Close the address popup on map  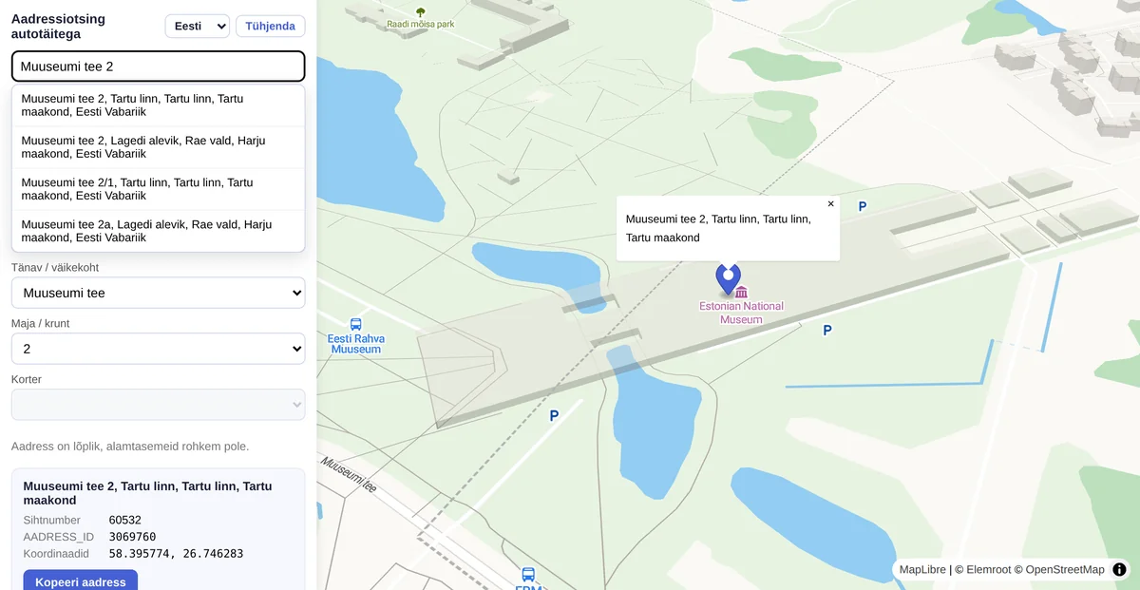pyautogui.click(x=830, y=204)
